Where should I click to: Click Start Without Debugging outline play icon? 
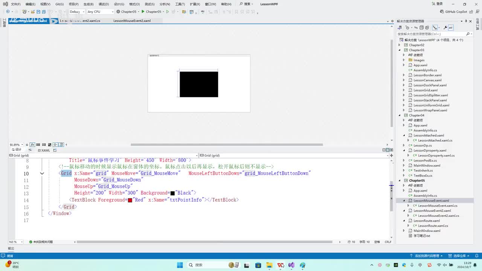(167, 12)
